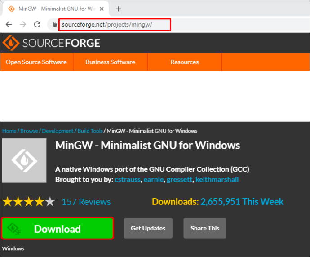View 2,655,951 This Week download stats
310x257 pixels.
242,202
